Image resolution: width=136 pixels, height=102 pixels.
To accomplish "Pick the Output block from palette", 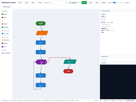I will (3, 27).
